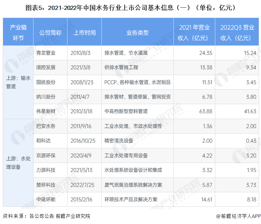Click 2022Q3 revenue value 0.43

point(251,141)
